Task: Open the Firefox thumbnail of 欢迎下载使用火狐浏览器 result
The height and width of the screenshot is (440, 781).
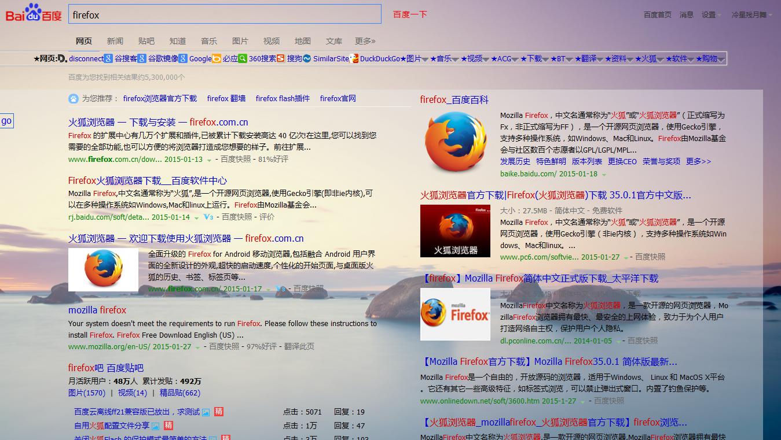Action: 103,269
